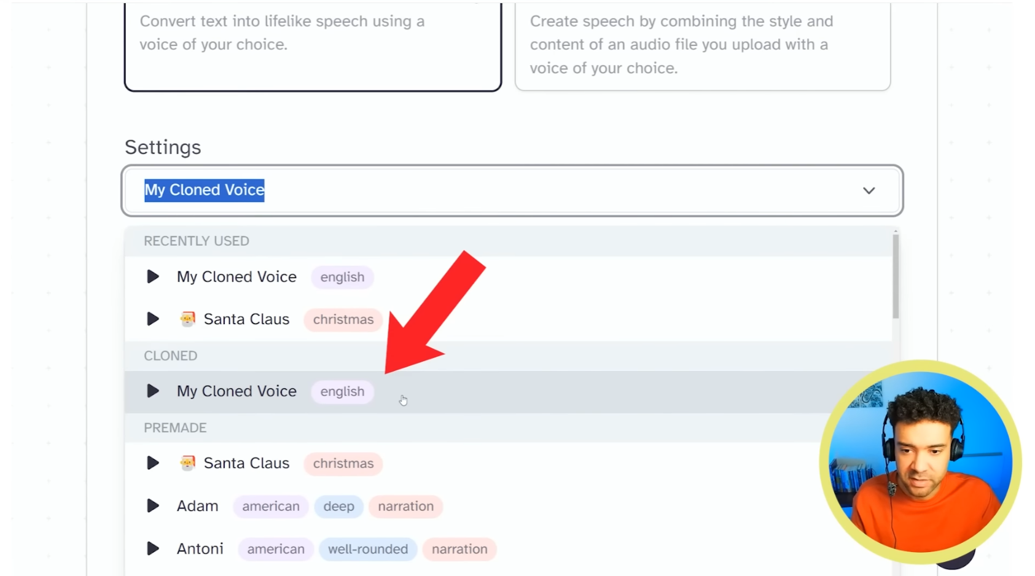The image size is (1035, 576).
Task: Click the Santa Claus emoji icon
Action: [x=187, y=319]
